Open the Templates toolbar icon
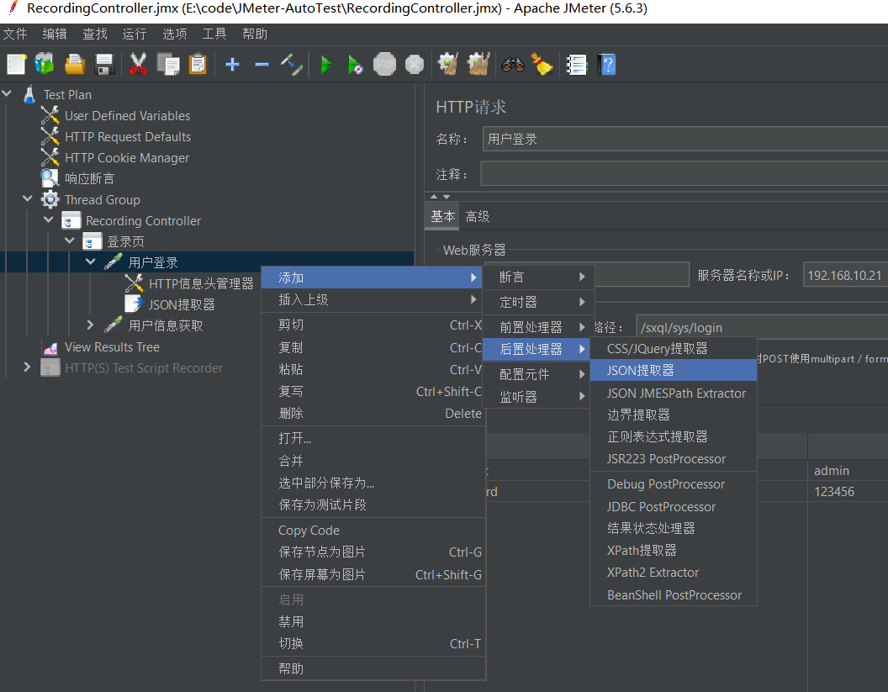This screenshot has height=692, width=888. [x=45, y=64]
